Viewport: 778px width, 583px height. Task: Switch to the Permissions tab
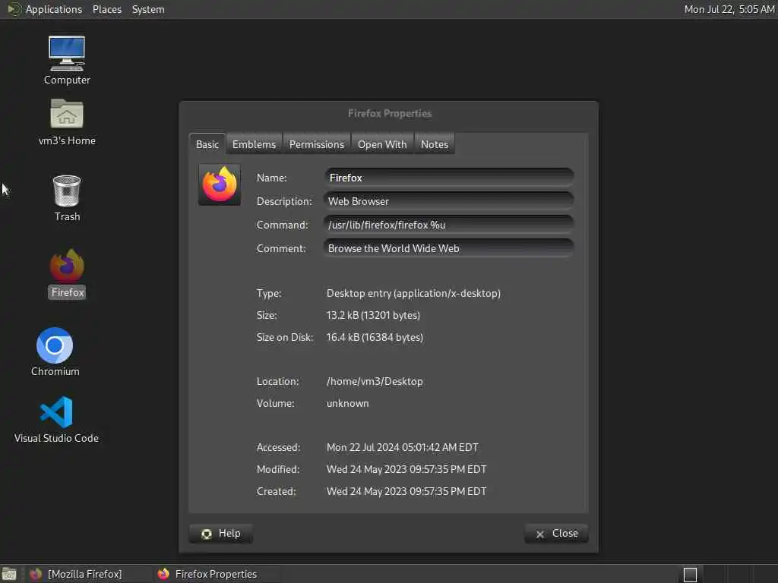[x=317, y=144]
